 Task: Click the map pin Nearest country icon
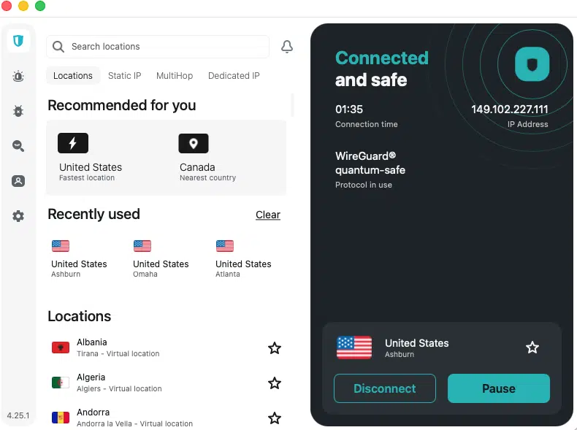pos(194,143)
